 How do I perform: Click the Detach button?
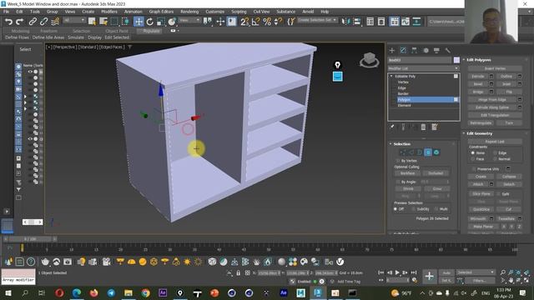(509, 184)
